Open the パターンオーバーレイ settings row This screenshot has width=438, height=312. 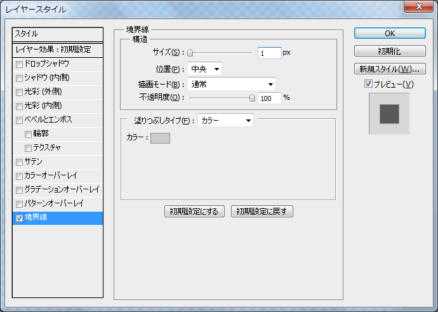58,205
